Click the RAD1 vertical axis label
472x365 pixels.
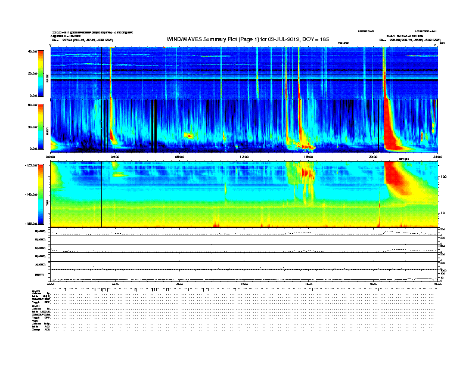47,131
